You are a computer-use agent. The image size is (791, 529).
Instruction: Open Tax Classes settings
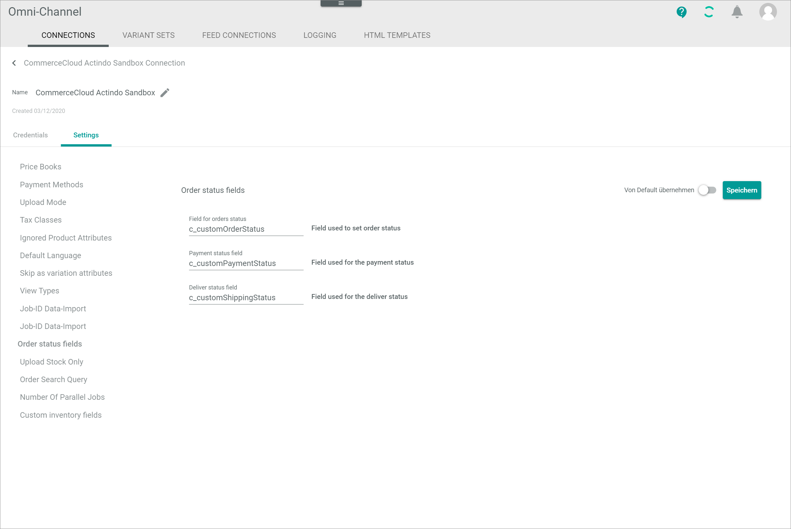tap(40, 220)
